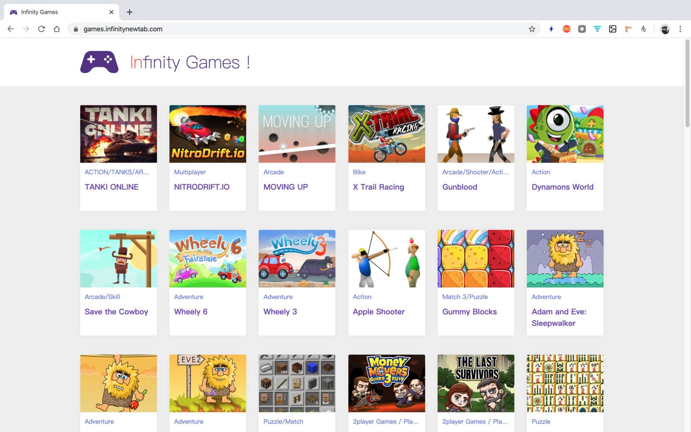Go to the browser home icon
This screenshot has width=691, height=432.
[57, 29]
